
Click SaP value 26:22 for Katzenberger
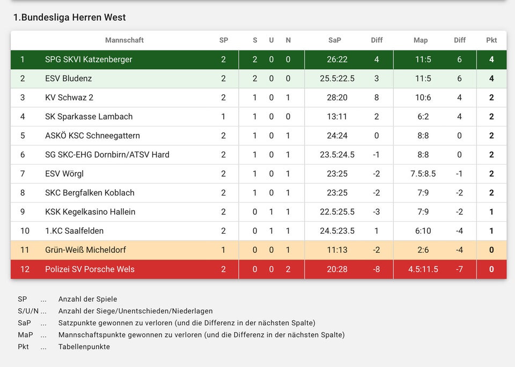tap(337, 59)
